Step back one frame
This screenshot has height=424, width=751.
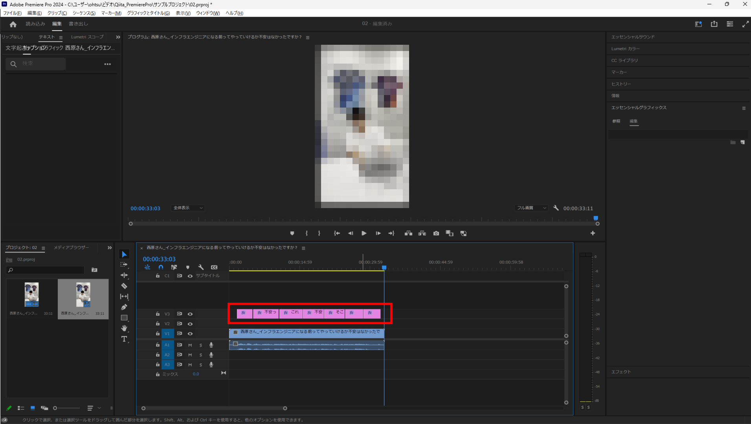click(x=351, y=233)
